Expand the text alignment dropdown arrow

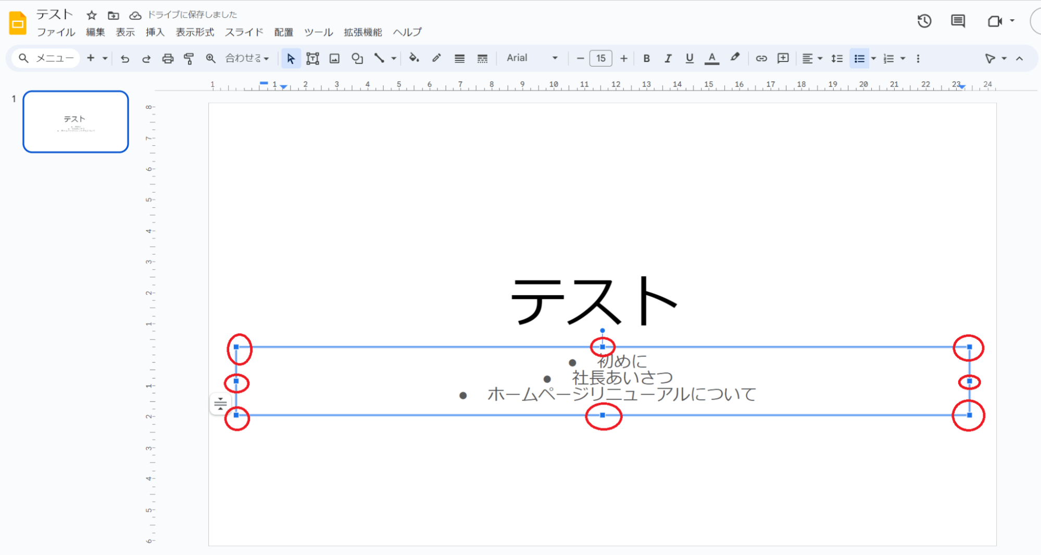coord(820,58)
